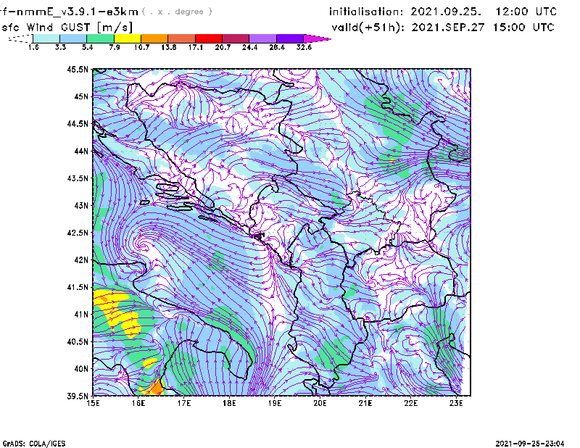
Task: Click the grey "degree" text in header
Action: (189, 12)
